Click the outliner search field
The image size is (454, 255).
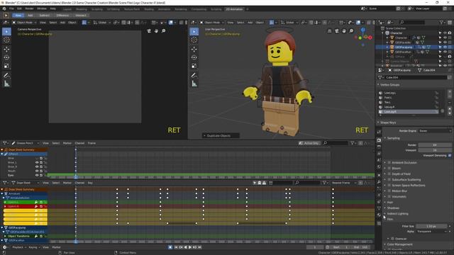pyautogui.click(x=412, y=22)
